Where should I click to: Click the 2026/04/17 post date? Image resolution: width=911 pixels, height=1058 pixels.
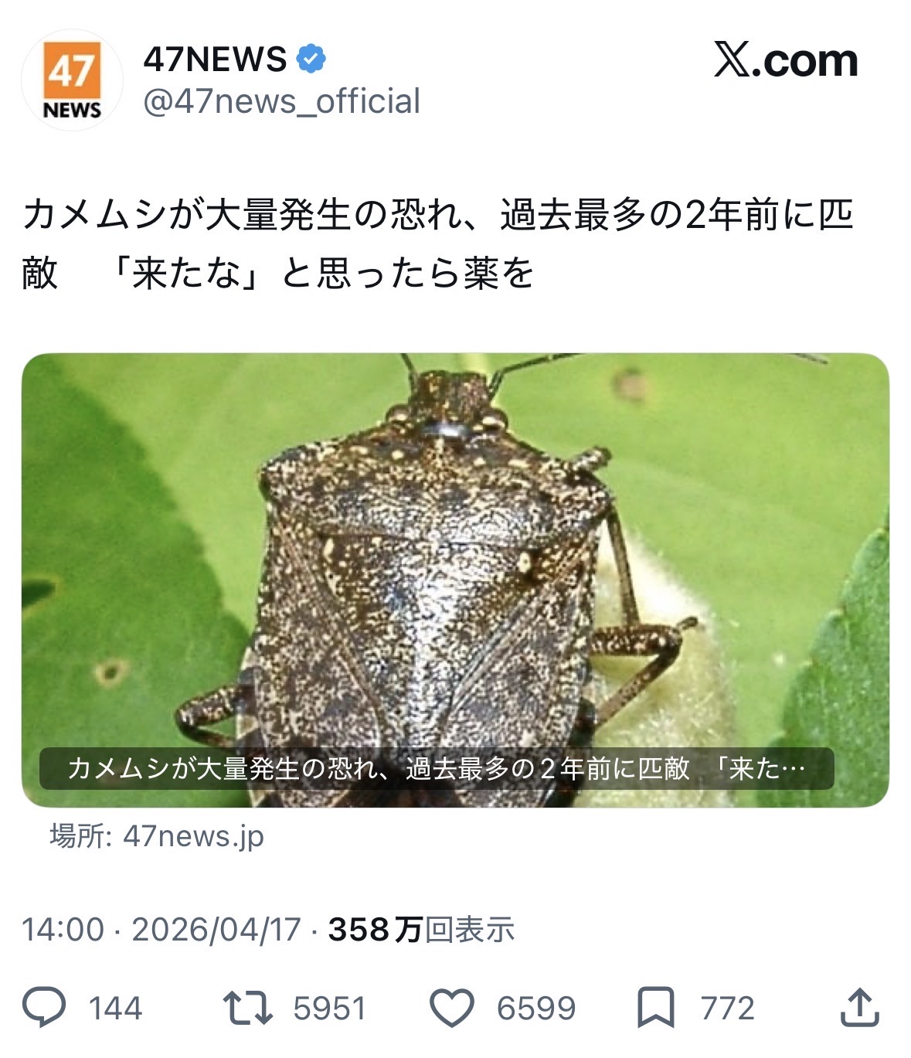pyautogui.click(x=216, y=929)
